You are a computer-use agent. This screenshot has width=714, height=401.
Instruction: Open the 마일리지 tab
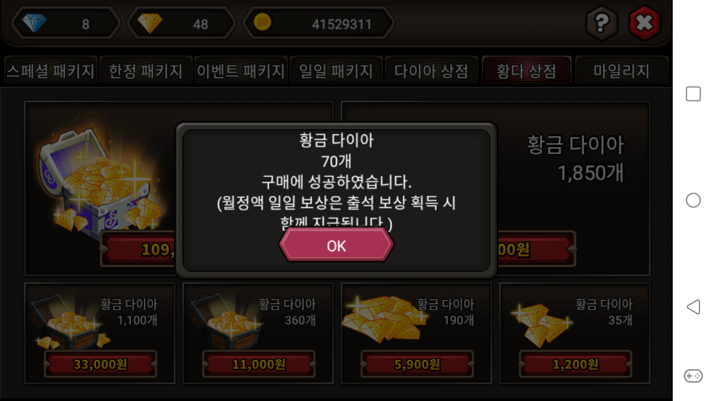(x=621, y=71)
